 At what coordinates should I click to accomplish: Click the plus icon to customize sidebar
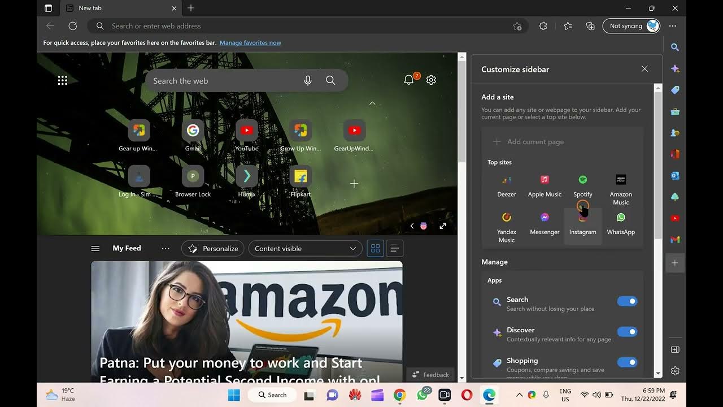point(674,263)
